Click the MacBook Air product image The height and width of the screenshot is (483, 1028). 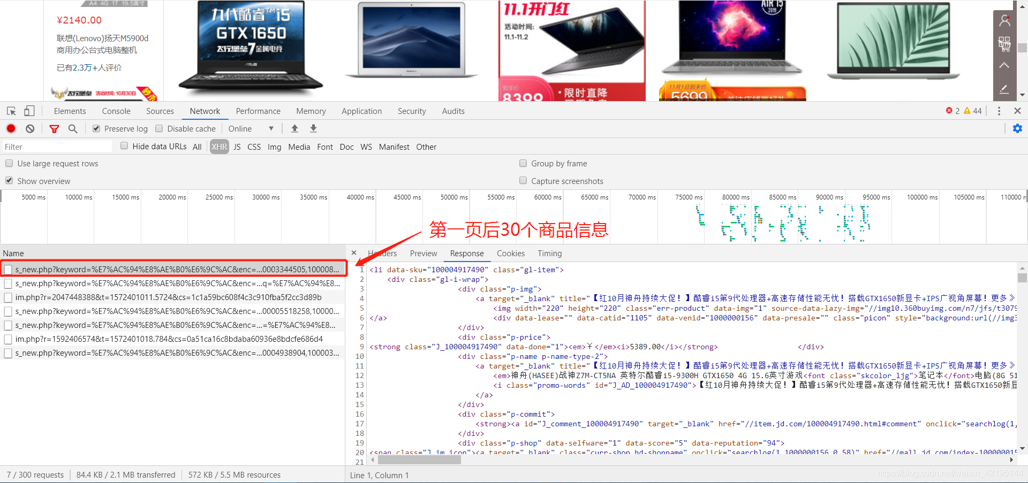pos(411,40)
